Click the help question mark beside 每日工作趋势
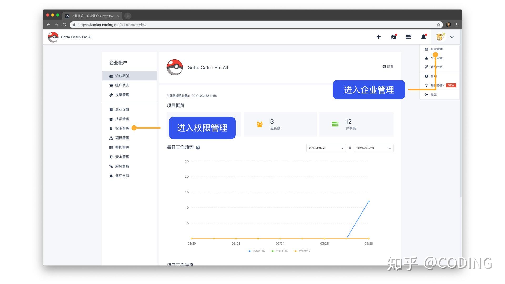 click(198, 148)
